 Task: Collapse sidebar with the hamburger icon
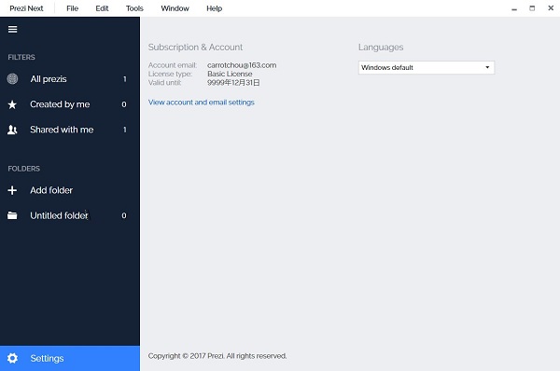(12, 29)
